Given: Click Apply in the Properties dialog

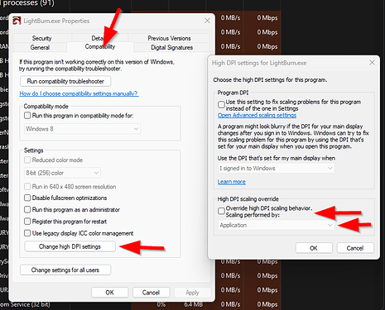Looking at the screenshot, I should pos(192,293).
